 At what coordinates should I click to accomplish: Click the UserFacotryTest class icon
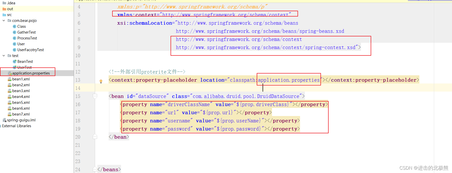(15, 50)
